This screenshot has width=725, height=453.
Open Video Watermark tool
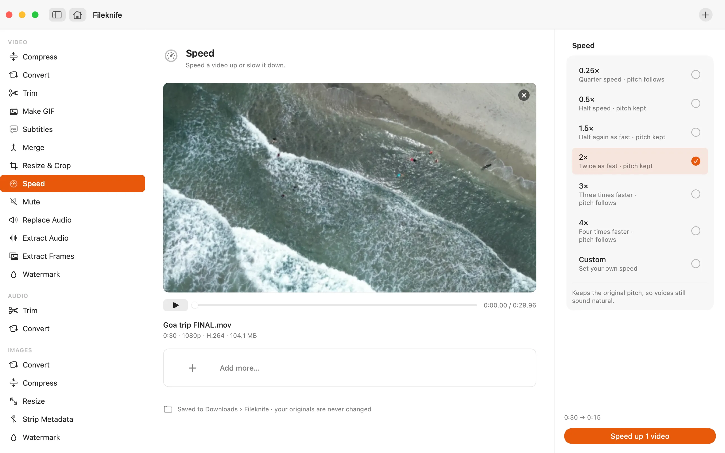(72, 274)
